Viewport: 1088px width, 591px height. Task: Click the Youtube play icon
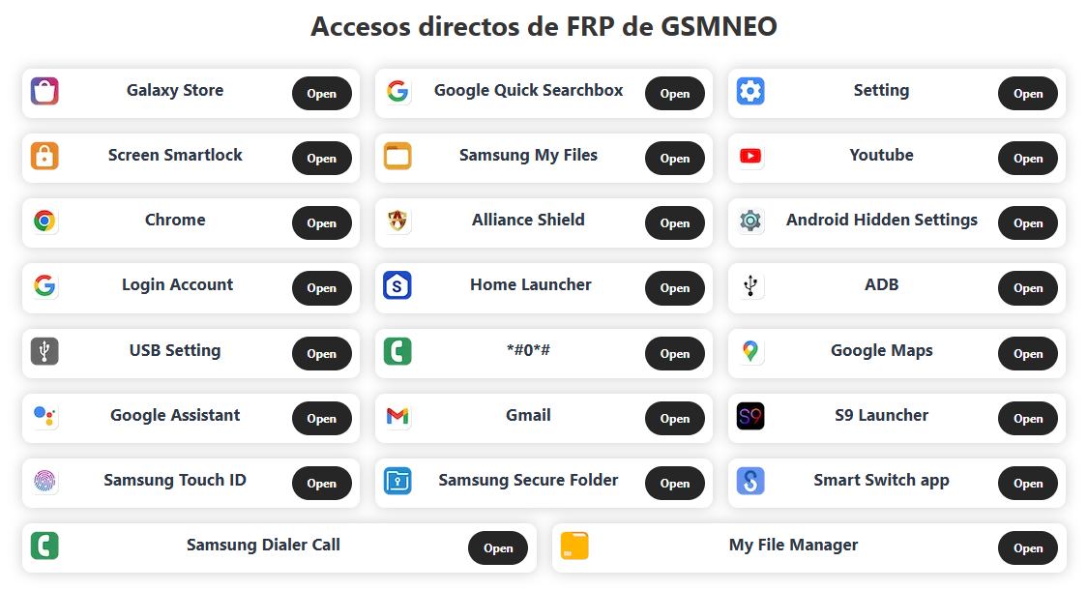point(750,156)
